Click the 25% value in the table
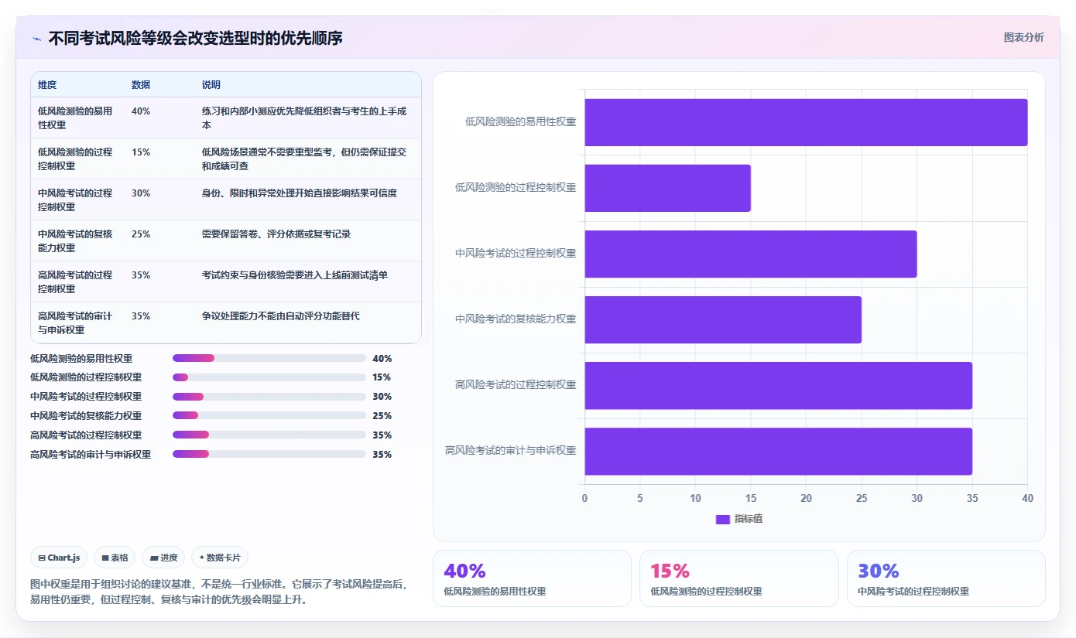Screen dimensions: 1076x638 tap(141, 234)
